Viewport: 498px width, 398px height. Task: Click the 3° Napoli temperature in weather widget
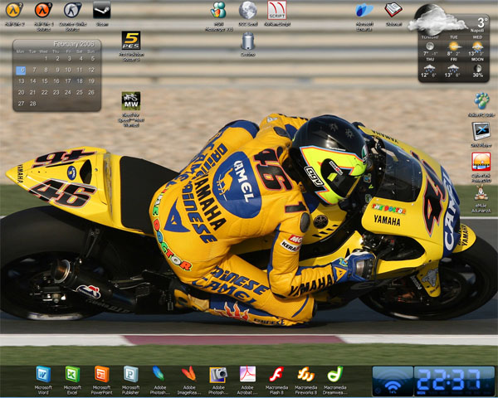(481, 26)
